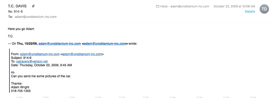Viewport: 273px width, 98px height.
Task: Click the quoted Date: Thursday, October 22 line
Action: point(42,65)
